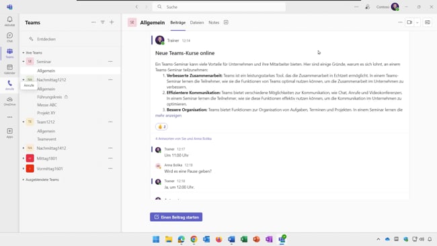Image resolution: width=437 pixels, height=246 pixels.
Task: Open Anrufe (calls) in left rail
Action: 10,85
